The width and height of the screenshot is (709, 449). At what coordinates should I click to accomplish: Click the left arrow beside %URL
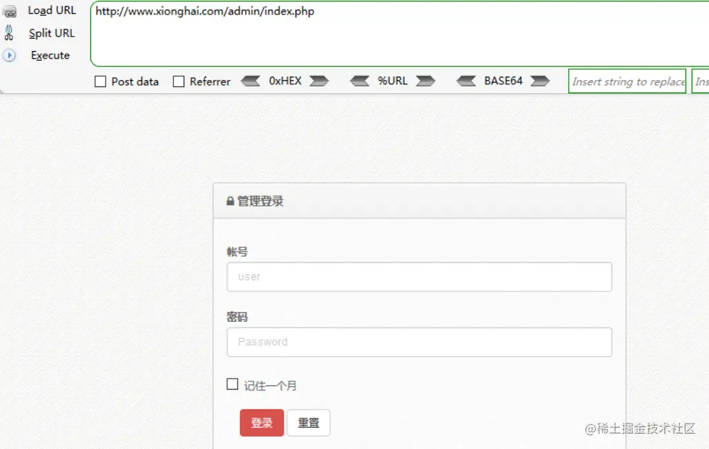(x=360, y=81)
